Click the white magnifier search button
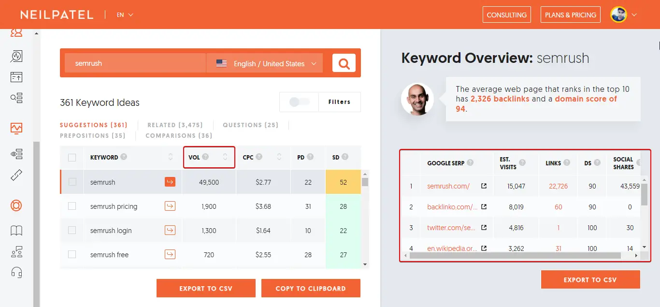 pyautogui.click(x=344, y=63)
